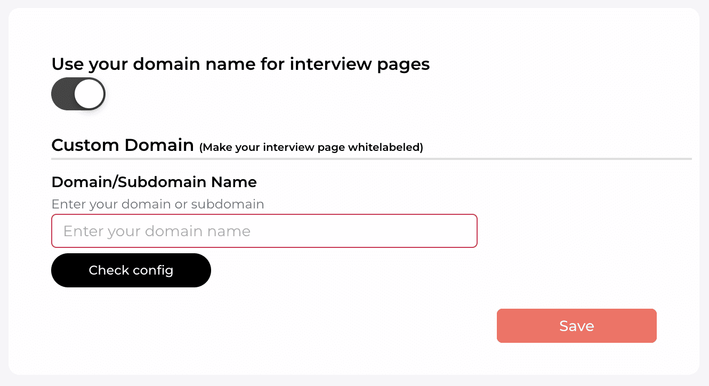Select the 'Use your domain name' heading
The width and height of the screenshot is (709, 386).
pyautogui.click(x=240, y=64)
